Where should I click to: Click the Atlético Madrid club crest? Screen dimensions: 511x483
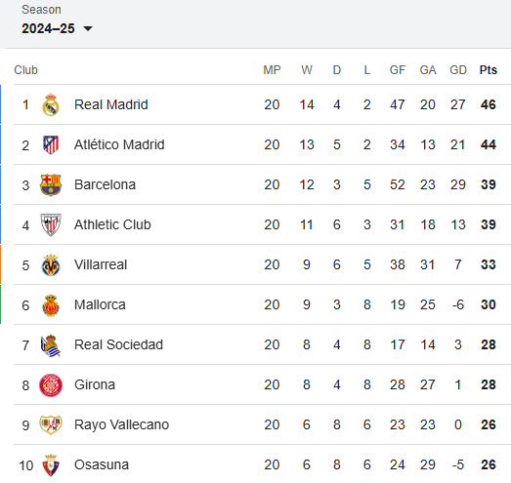(51, 144)
